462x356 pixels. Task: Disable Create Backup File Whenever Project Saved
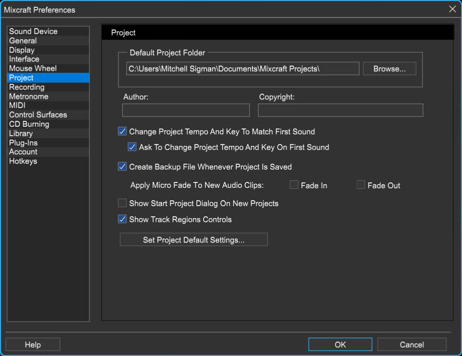pos(122,166)
